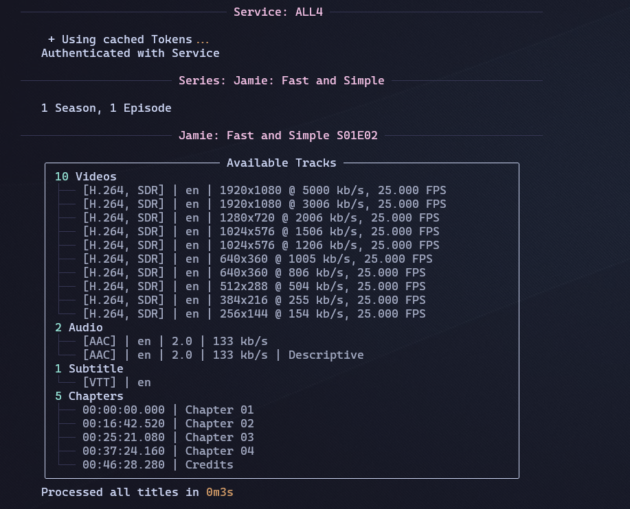630x509 pixels.
Task: Click the "Service: ALL4" header text
Action: 278,12
